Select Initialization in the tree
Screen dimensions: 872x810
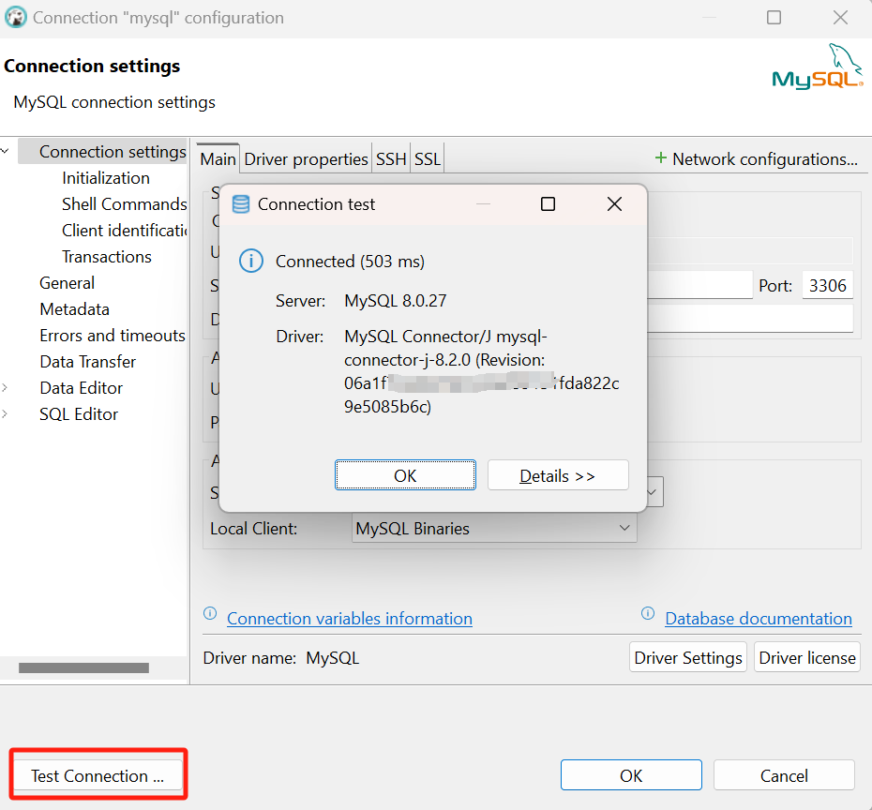[106, 178]
